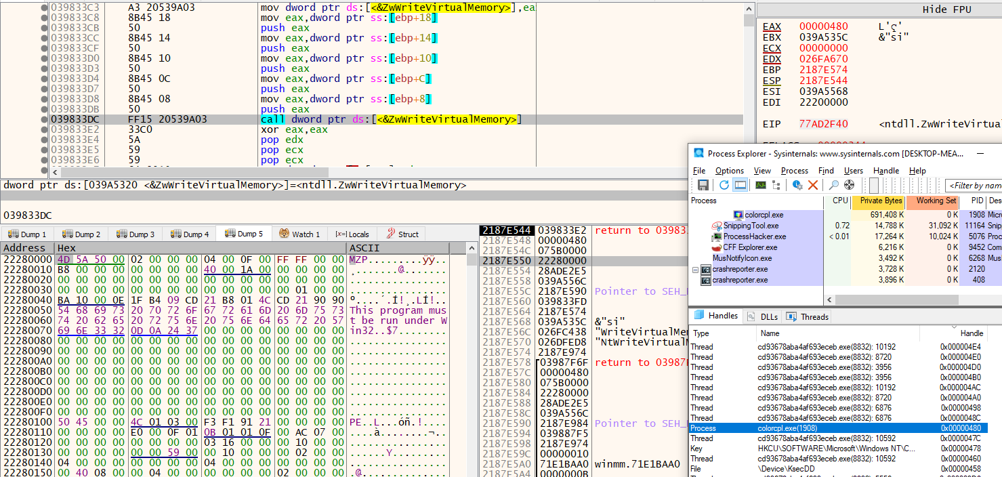Open process properties via the info icon
This screenshot has height=477, width=1002.
click(796, 184)
